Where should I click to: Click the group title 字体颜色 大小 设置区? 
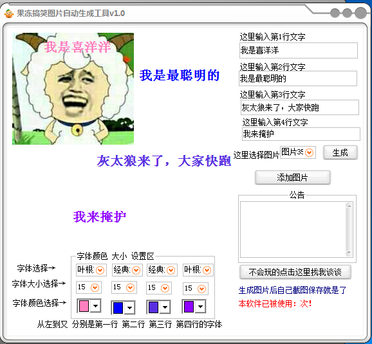tap(115, 257)
